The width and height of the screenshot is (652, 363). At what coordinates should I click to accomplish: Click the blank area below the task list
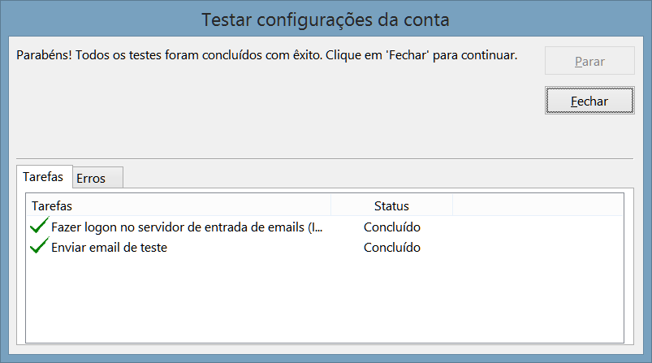325,300
